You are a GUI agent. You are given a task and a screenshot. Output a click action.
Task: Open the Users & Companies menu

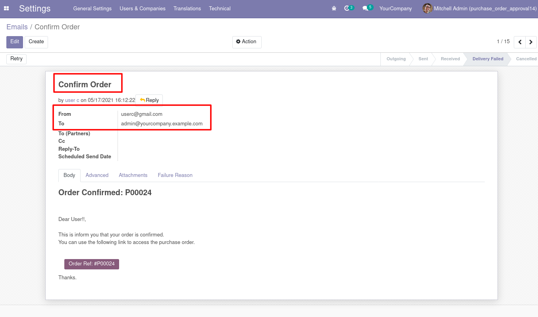[x=143, y=8]
